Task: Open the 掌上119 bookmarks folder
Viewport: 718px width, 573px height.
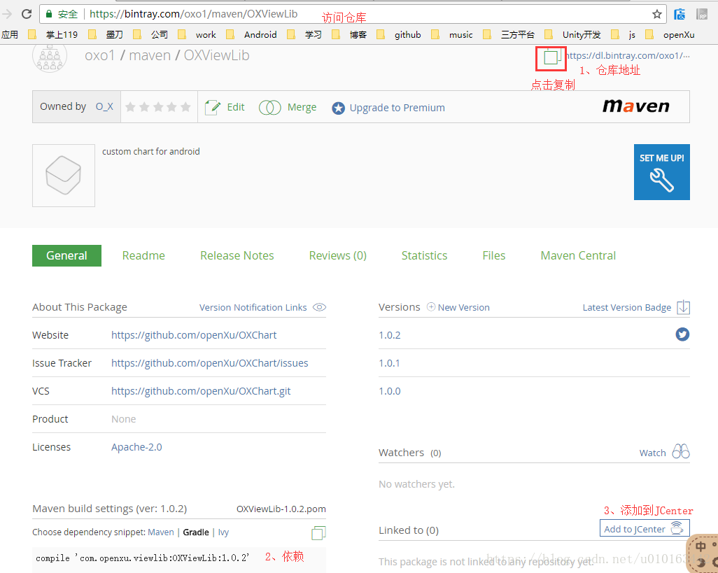Action: (53, 35)
